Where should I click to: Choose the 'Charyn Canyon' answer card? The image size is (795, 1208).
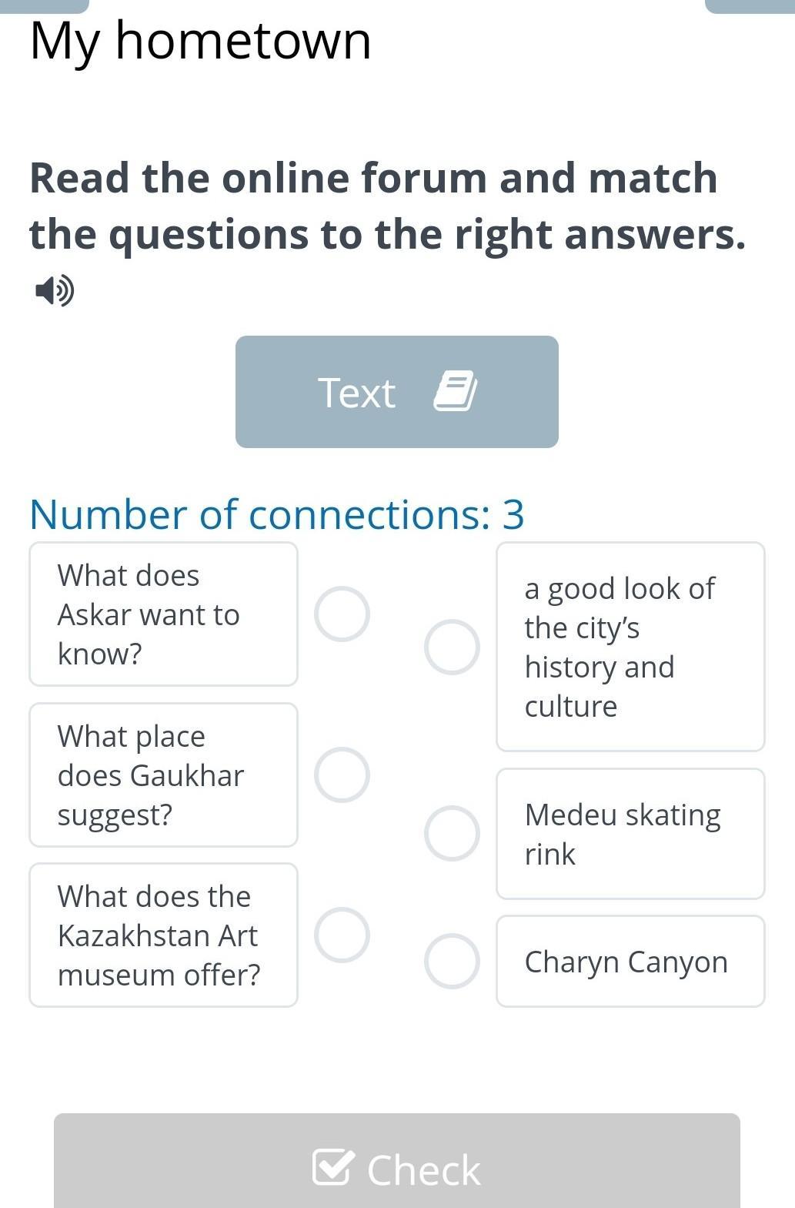630,961
